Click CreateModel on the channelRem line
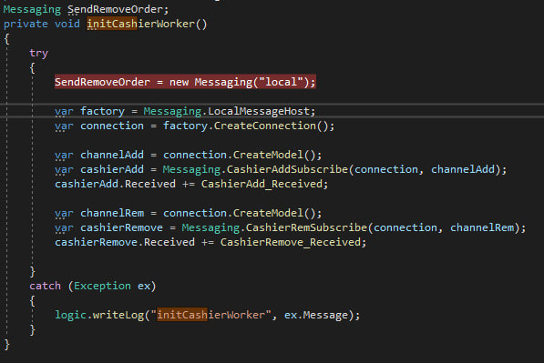 click(268, 213)
